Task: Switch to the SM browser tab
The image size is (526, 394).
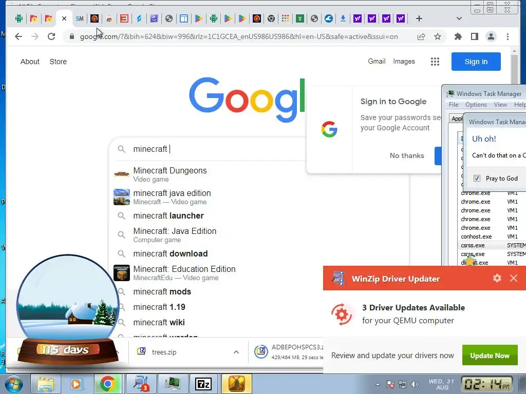Action: [80, 18]
